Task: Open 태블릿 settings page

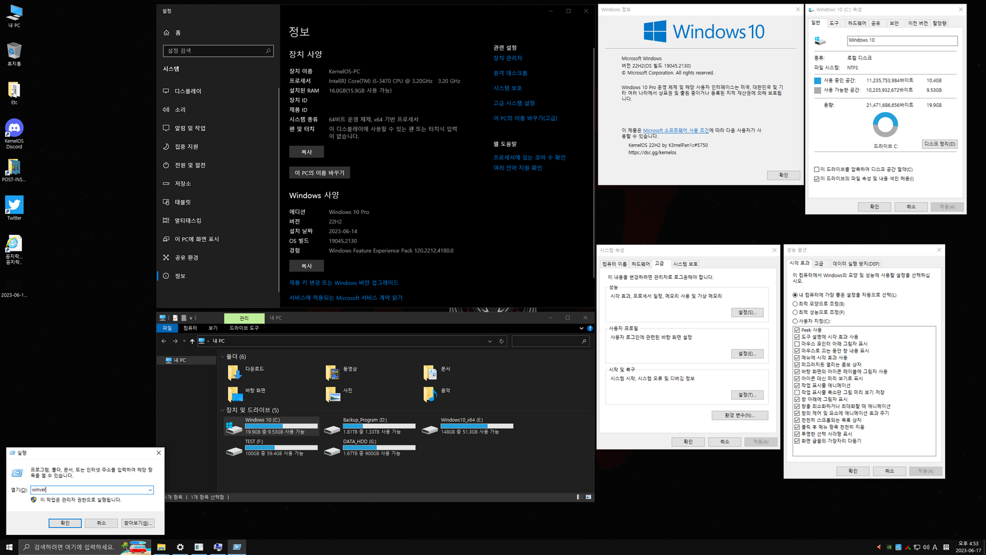Action: (x=218, y=202)
